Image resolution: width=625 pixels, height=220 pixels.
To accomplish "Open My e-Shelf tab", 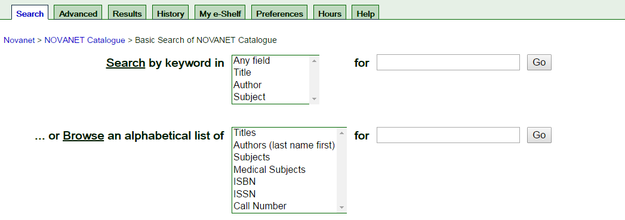I will 220,13.
